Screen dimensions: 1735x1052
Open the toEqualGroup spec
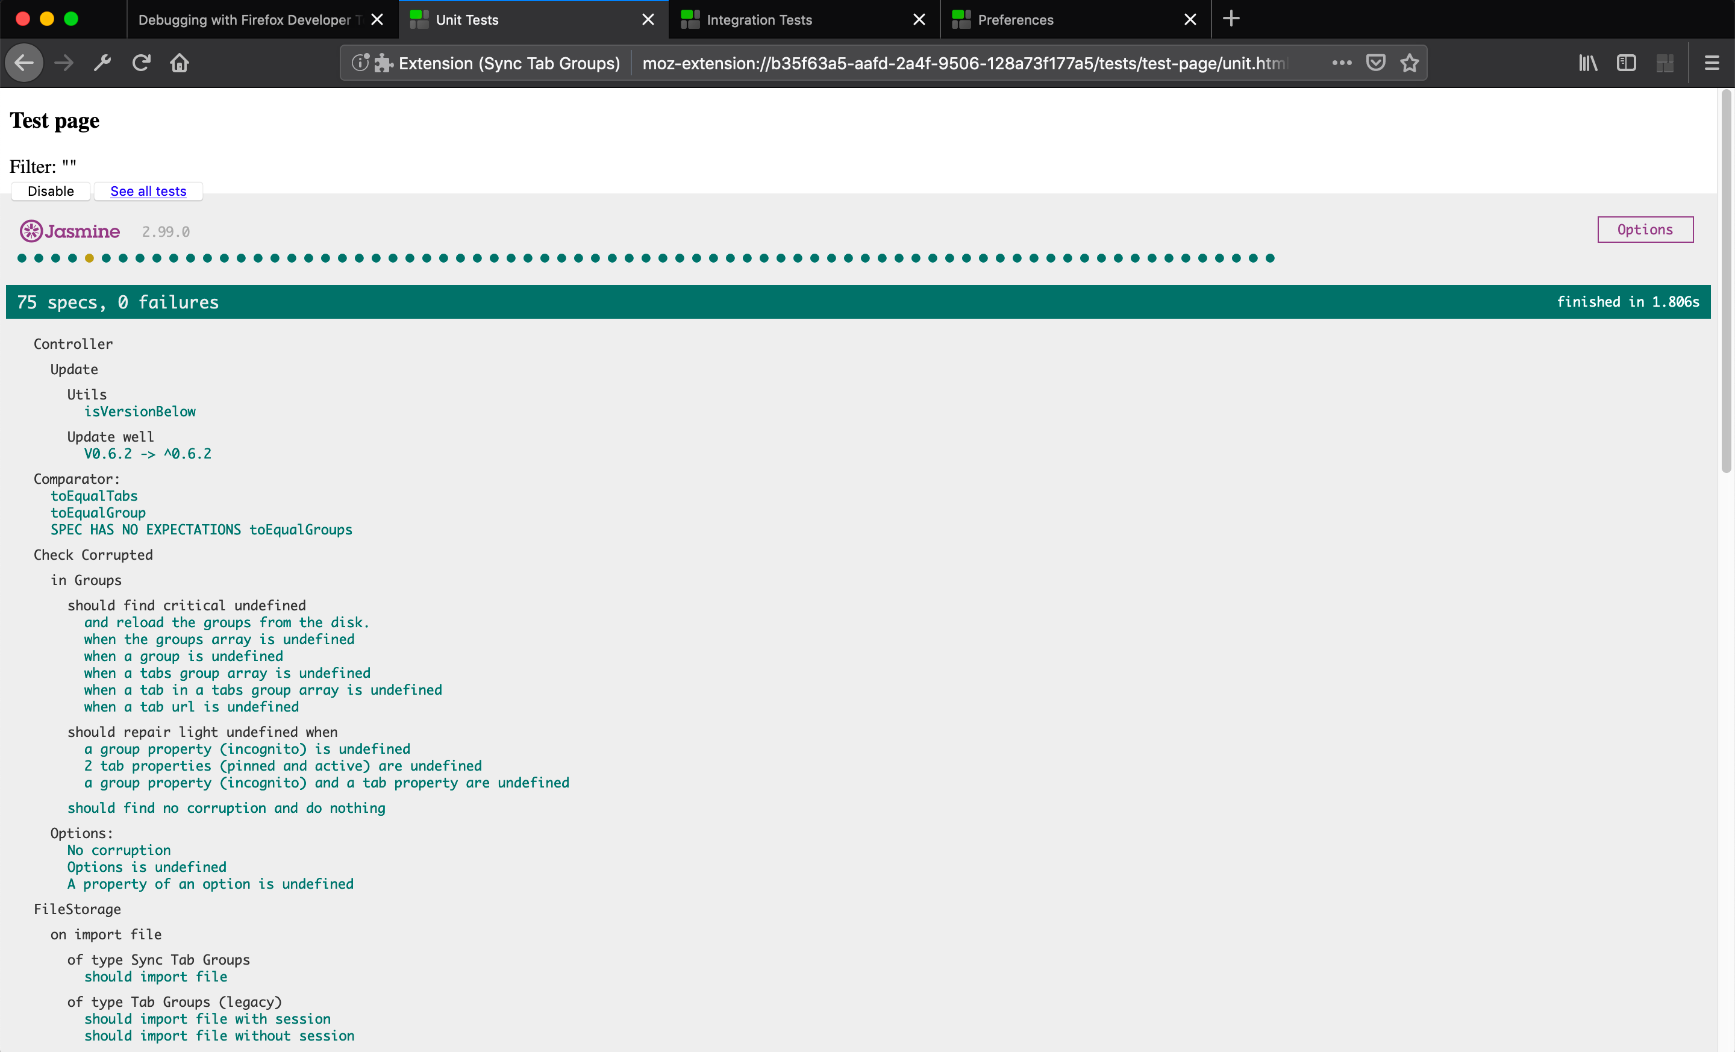coord(98,513)
